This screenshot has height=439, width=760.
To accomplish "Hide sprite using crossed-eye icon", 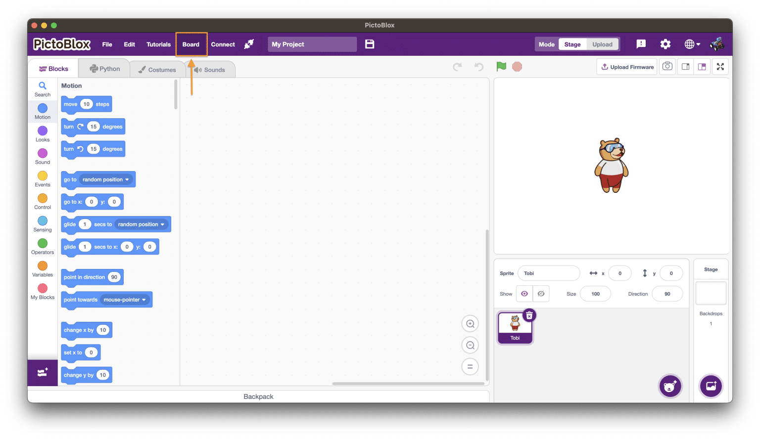I will pos(541,294).
